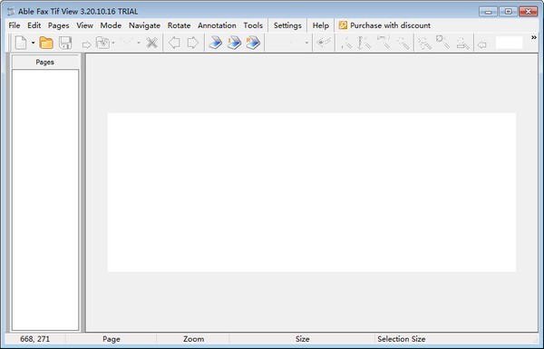
Task: Click the Pages panel header
Action: coord(45,63)
